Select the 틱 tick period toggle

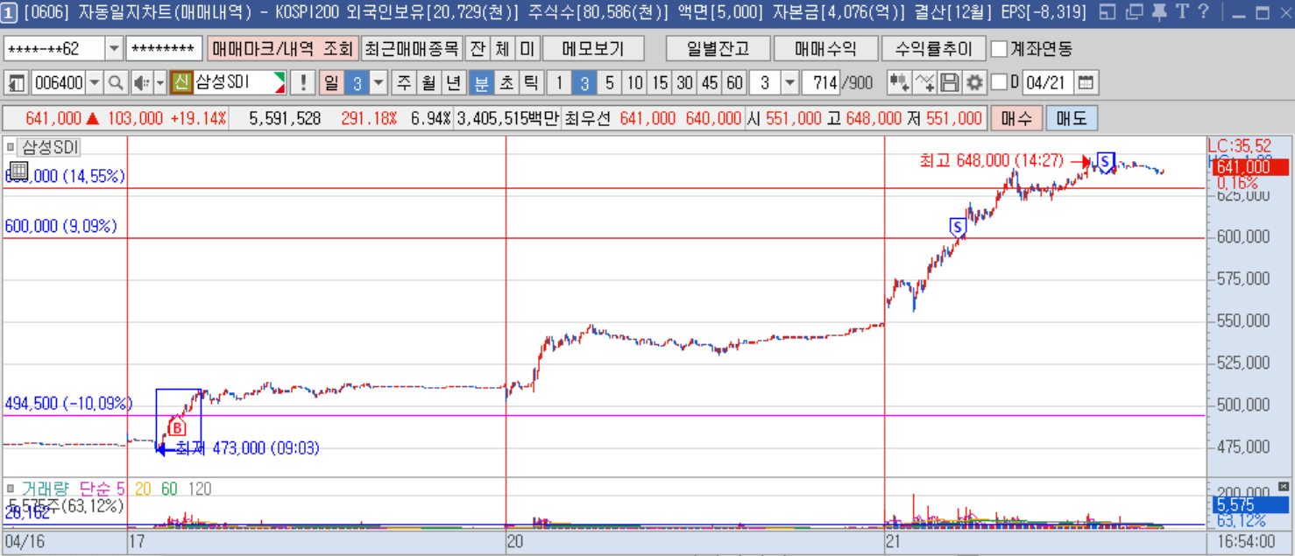click(530, 83)
